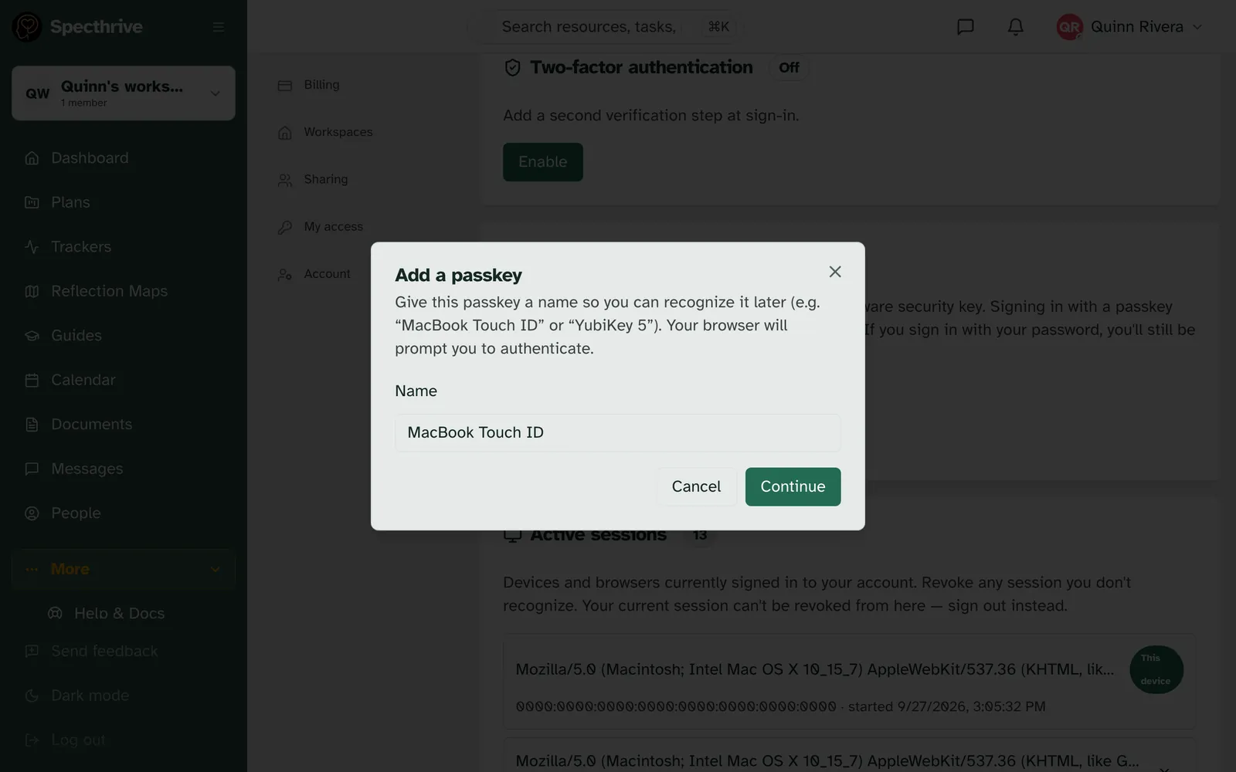Screen dimensions: 1236x772
Task: Click the Sharing users icon
Action: 285,180
